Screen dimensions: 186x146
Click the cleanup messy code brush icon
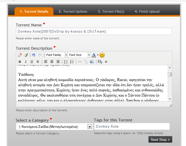point(26,55)
